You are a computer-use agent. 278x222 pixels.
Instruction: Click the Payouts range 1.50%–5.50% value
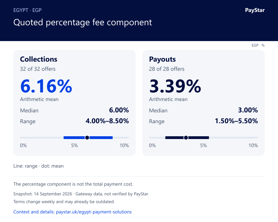pos(236,121)
